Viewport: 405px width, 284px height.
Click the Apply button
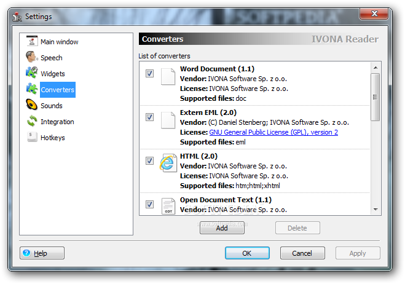[358, 253]
